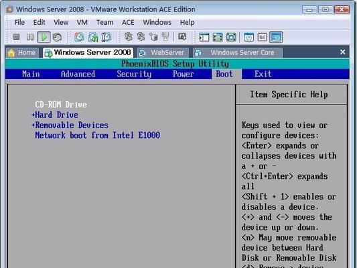Click the Suspend pause icon
The height and width of the screenshot is (268, 357).
[x=30, y=37]
